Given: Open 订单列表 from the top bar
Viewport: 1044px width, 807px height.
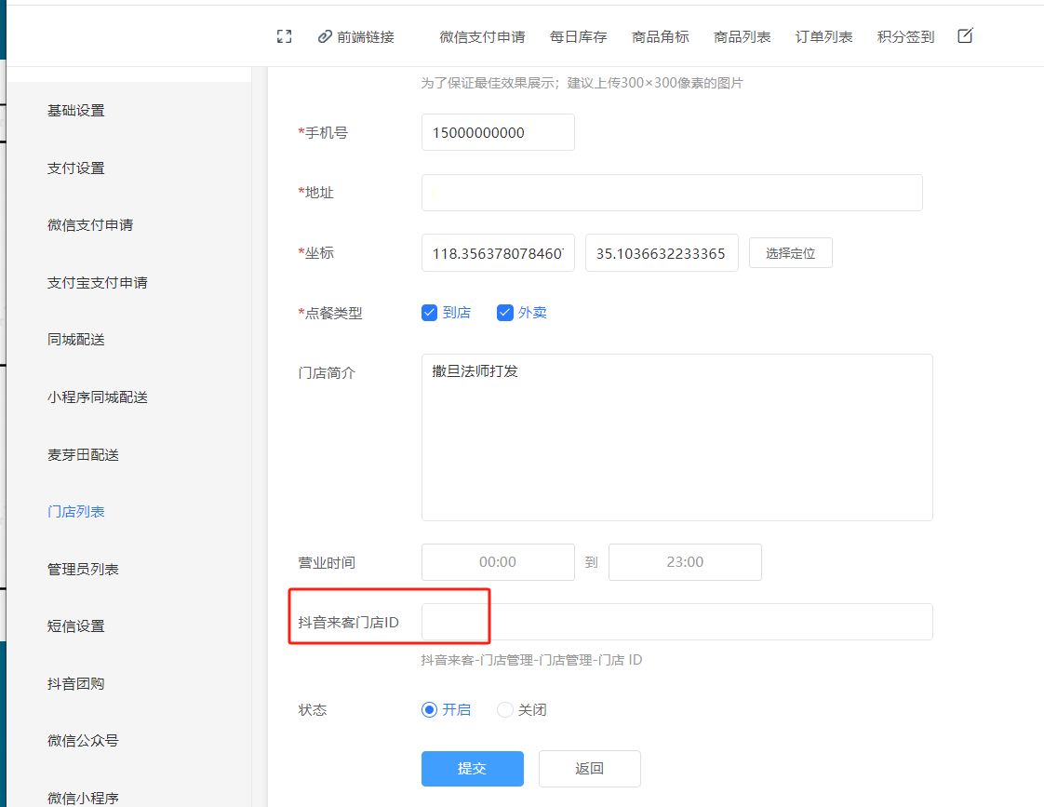Looking at the screenshot, I should click(x=823, y=37).
